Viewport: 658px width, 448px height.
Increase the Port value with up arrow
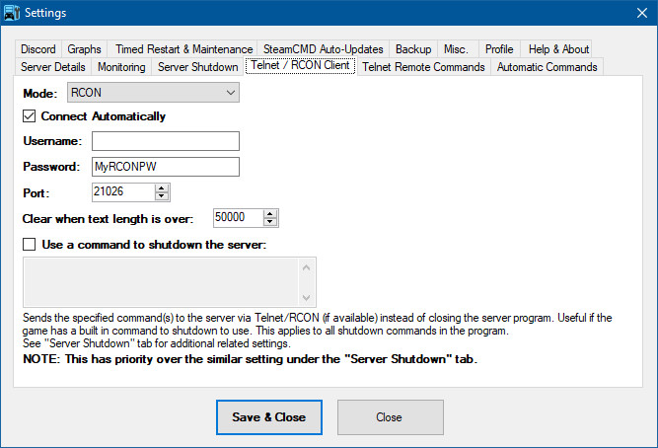tap(162, 187)
